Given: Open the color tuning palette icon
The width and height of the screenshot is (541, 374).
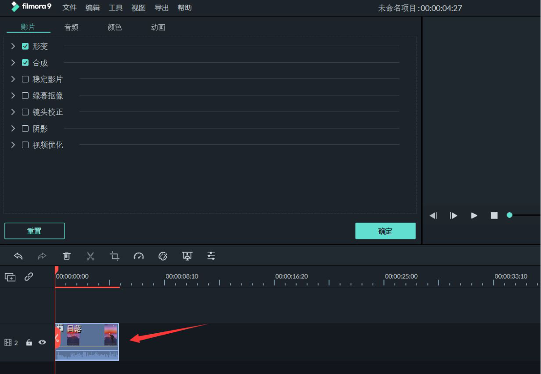Looking at the screenshot, I should pyautogui.click(x=163, y=256).
